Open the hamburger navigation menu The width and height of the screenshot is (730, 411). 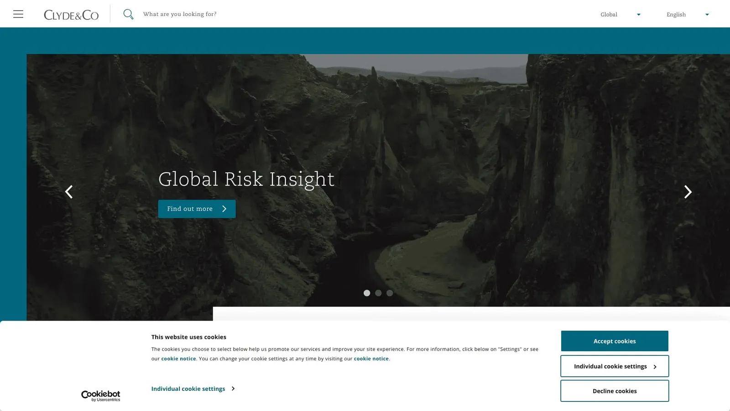tap(18, 14)
